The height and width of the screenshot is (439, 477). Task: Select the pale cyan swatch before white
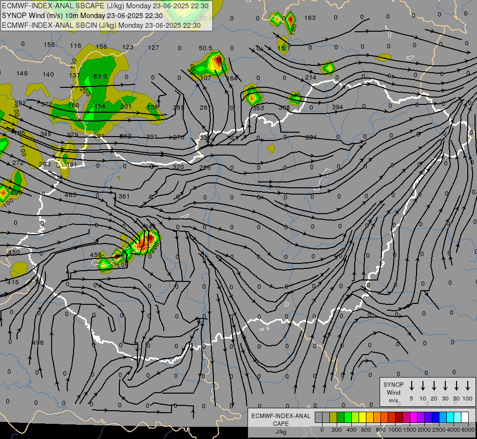(457, 417)
